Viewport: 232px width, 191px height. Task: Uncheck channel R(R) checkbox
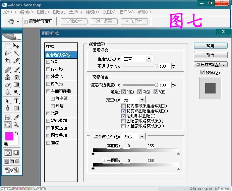[123, 92]
